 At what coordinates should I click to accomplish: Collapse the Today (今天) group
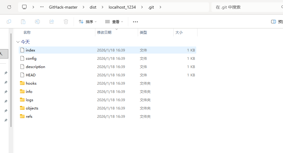tap(18, 42)
